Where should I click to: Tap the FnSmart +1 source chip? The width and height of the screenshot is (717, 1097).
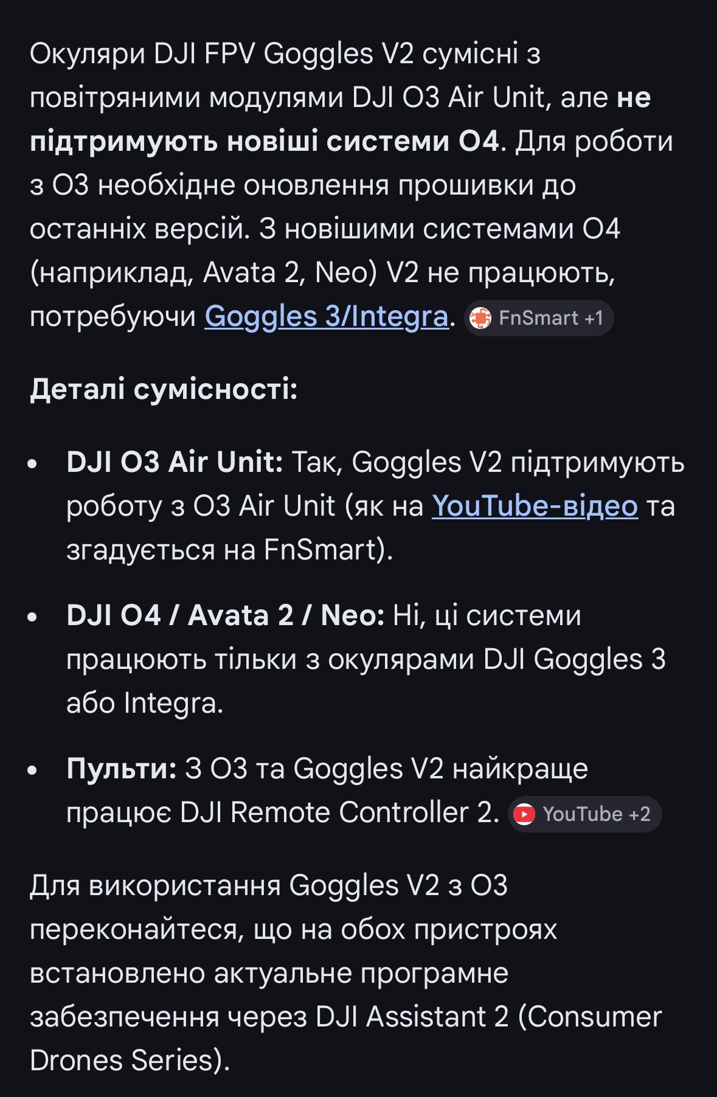(539, 318)
